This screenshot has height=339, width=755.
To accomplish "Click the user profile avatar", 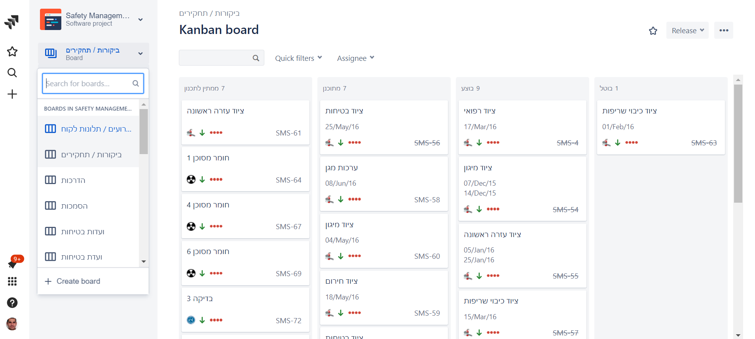I will pyautogui.click(x=12, y=324).
